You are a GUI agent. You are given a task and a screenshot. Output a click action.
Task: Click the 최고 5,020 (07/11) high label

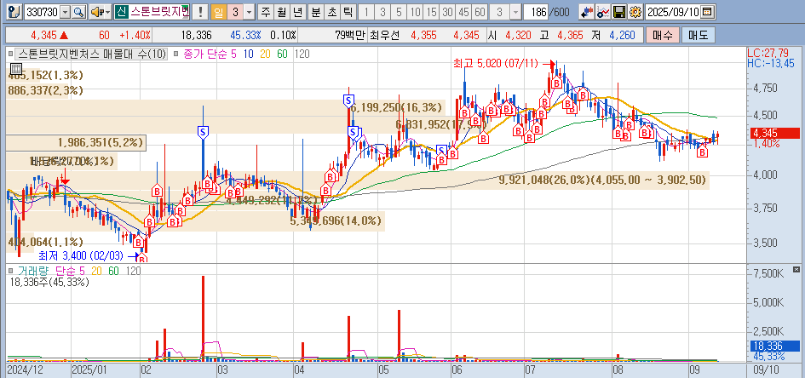[x=496, y=64]
